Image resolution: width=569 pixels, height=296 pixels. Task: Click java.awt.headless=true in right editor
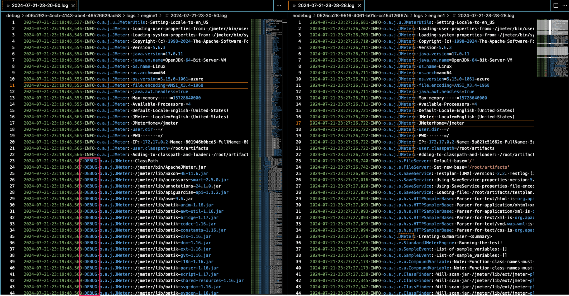point(446,92)
